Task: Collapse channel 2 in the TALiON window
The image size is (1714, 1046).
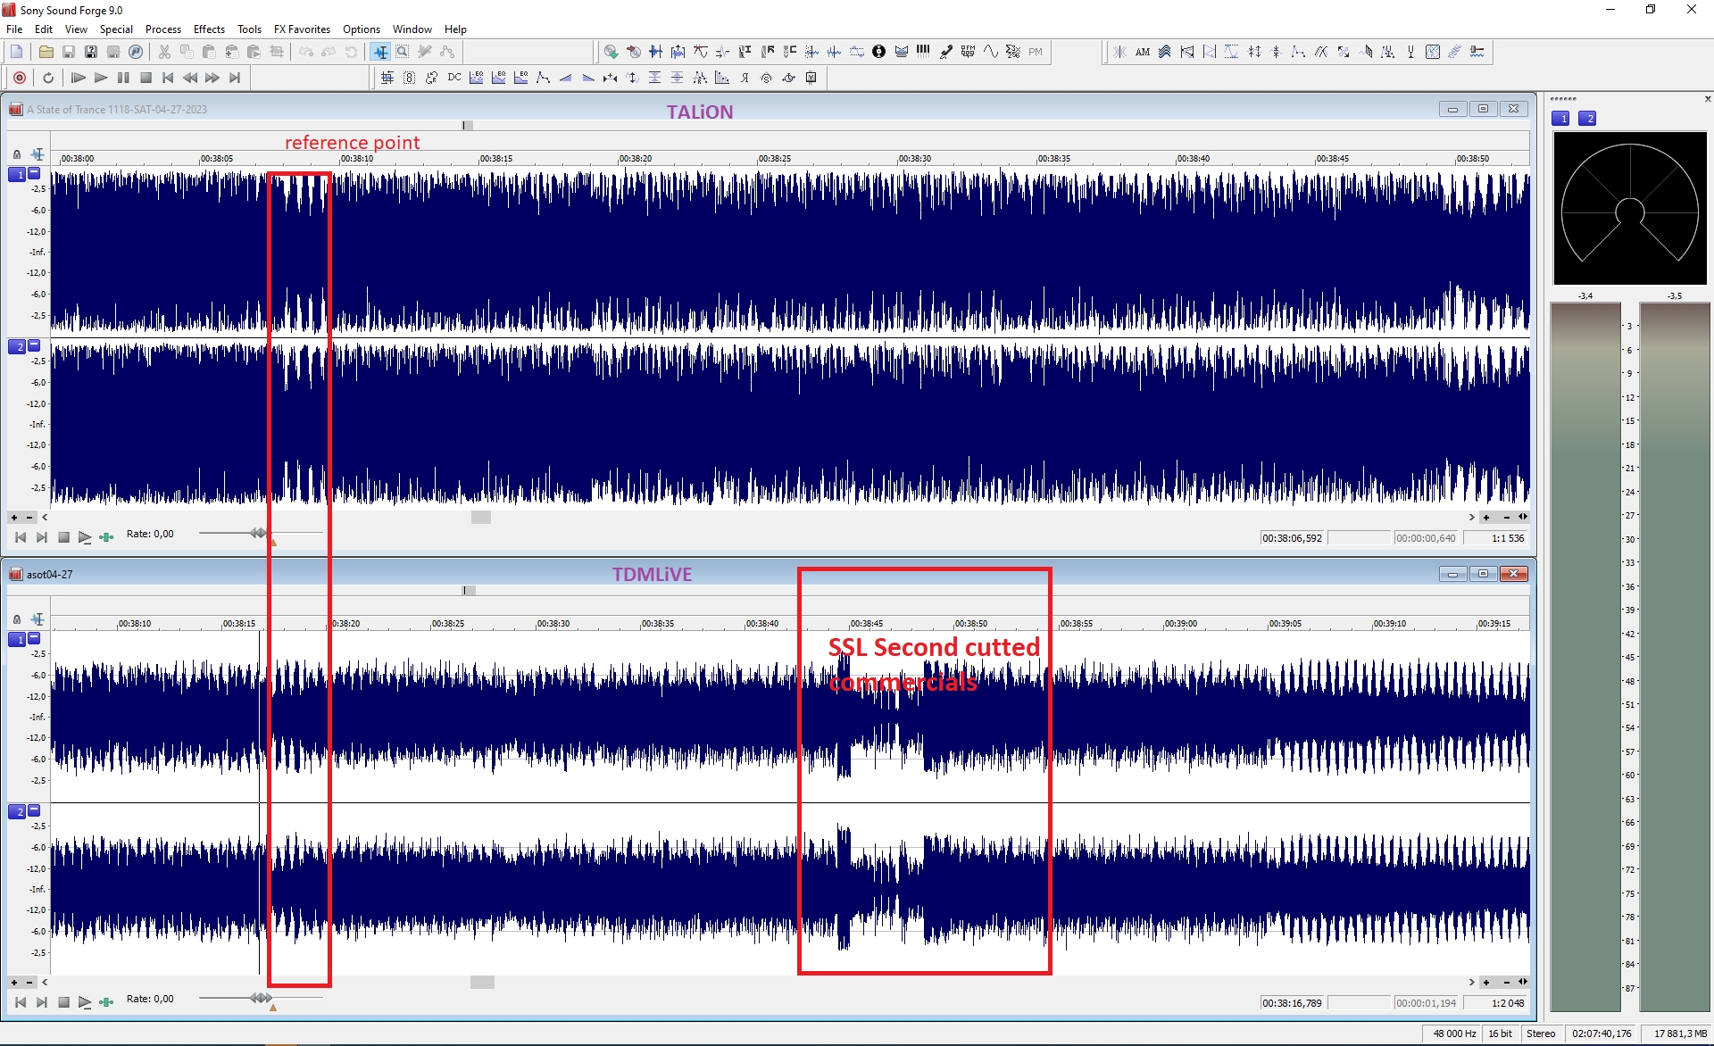Action: click(x=34, y=345)
